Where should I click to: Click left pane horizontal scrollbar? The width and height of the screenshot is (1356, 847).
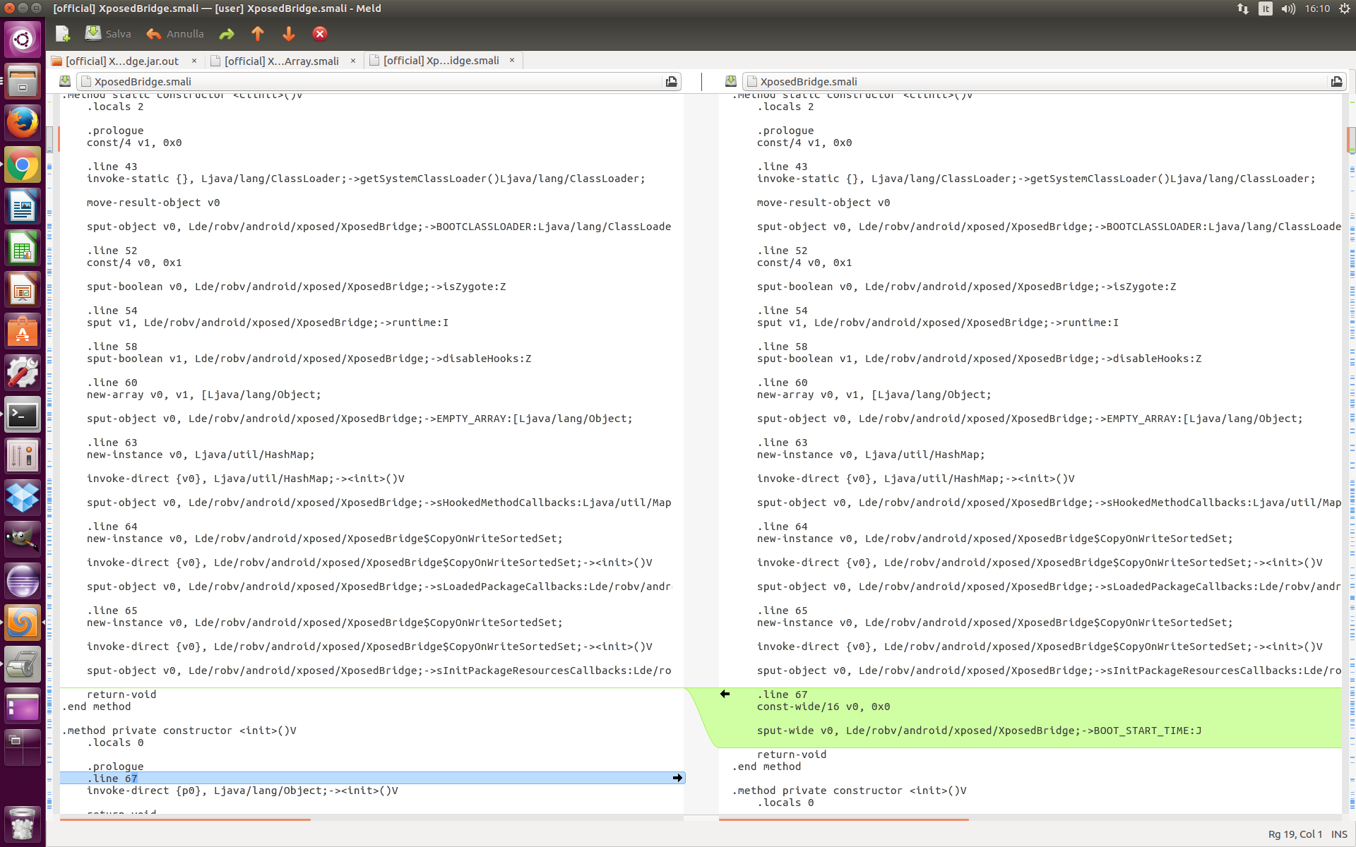pyautogui.click(x=185, y=819)
